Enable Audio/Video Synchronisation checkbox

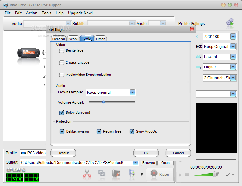point(62,75)
